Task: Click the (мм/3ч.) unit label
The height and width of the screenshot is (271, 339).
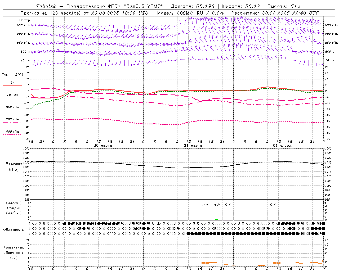Action: click(14, 203)
